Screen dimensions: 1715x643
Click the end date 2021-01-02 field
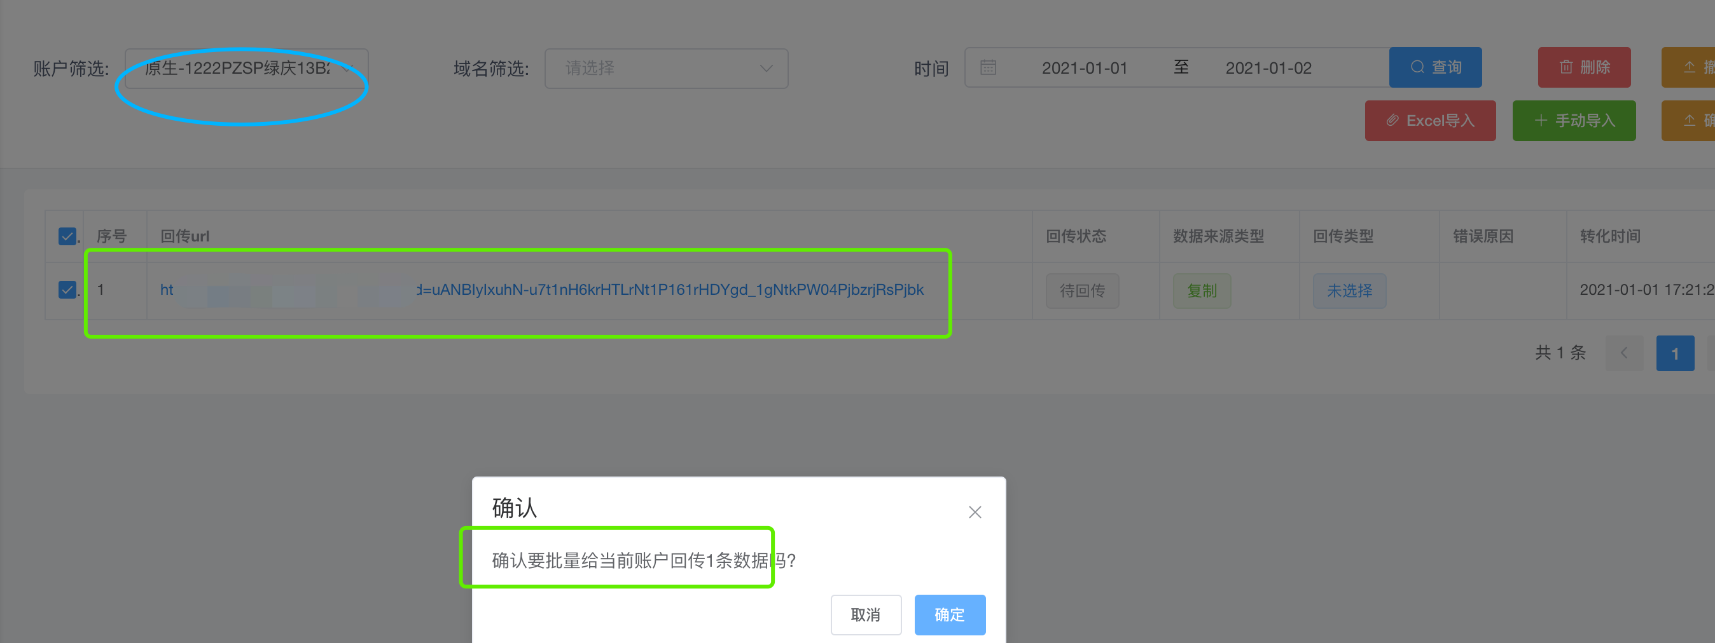point(1268,68)
